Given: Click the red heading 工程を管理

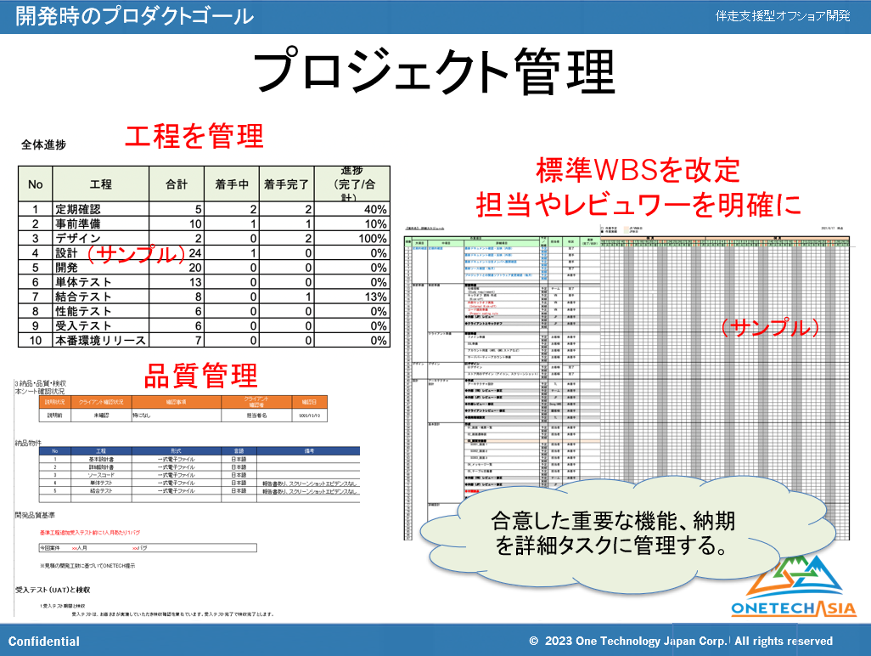Looking at the screenshot, I should (x=194, y=136).
